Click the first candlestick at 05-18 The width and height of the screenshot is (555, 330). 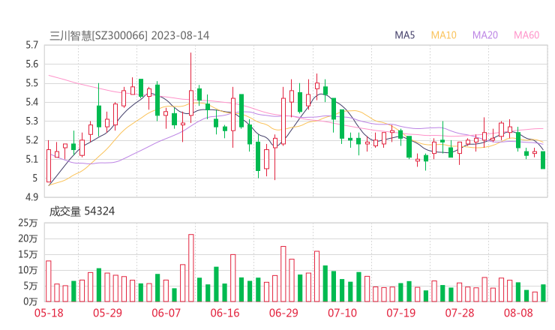[x=49, y=163]
